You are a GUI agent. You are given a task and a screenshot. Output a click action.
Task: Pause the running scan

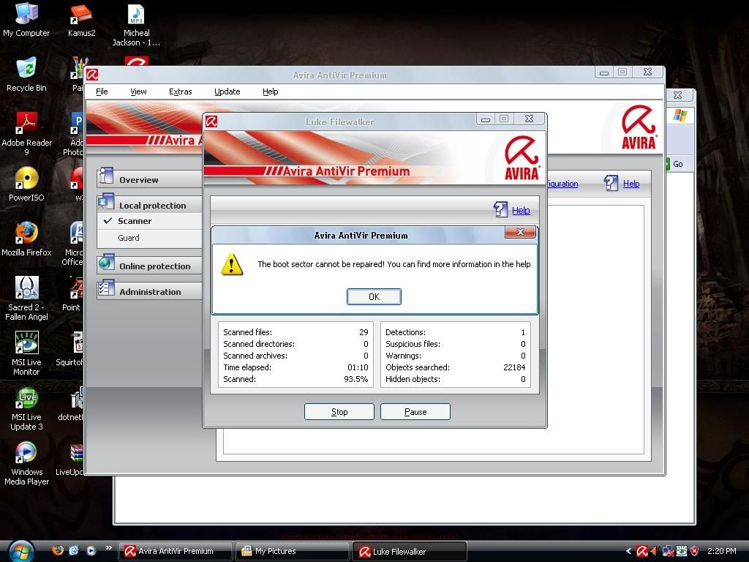(415, 411)
